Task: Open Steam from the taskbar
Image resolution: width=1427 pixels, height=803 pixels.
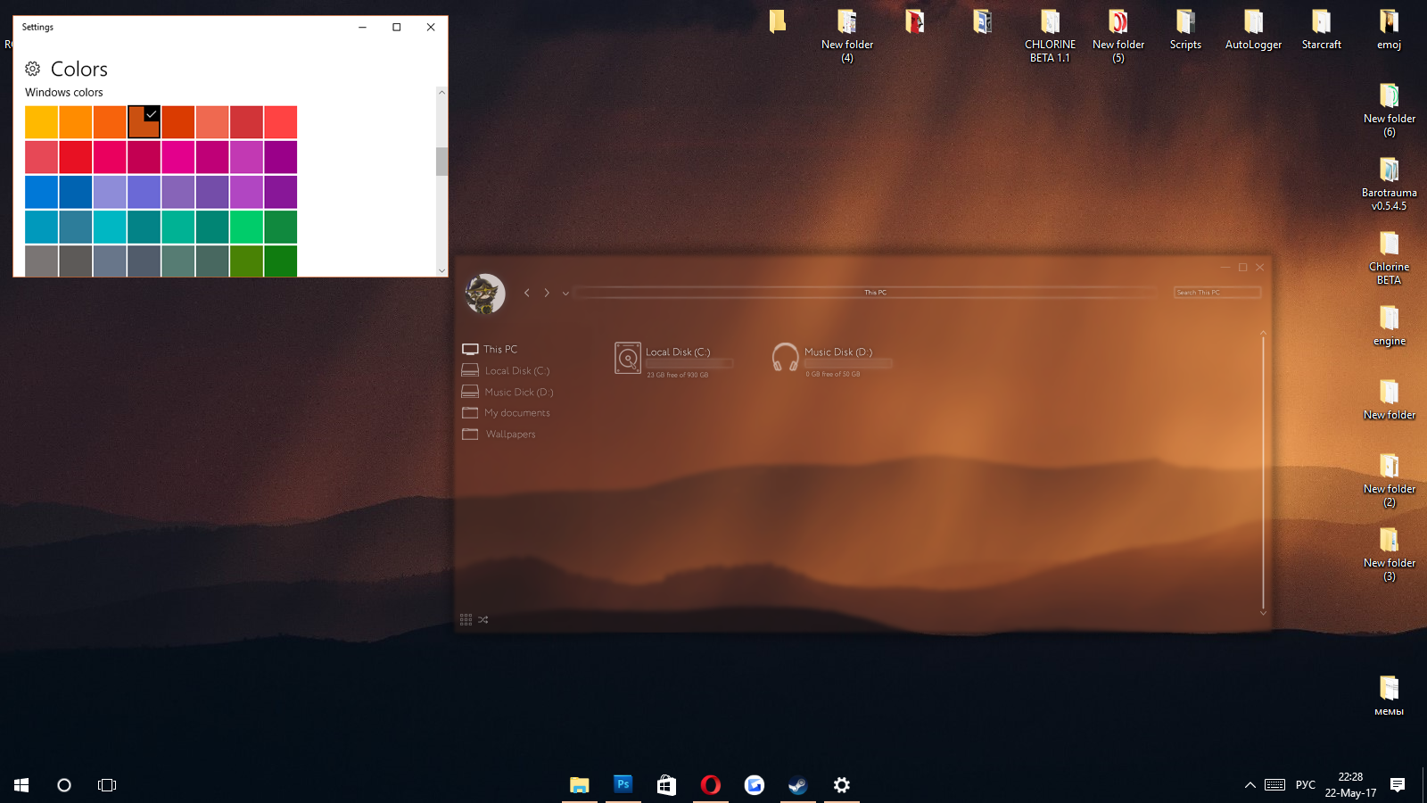Action: [x=798, y=785]
